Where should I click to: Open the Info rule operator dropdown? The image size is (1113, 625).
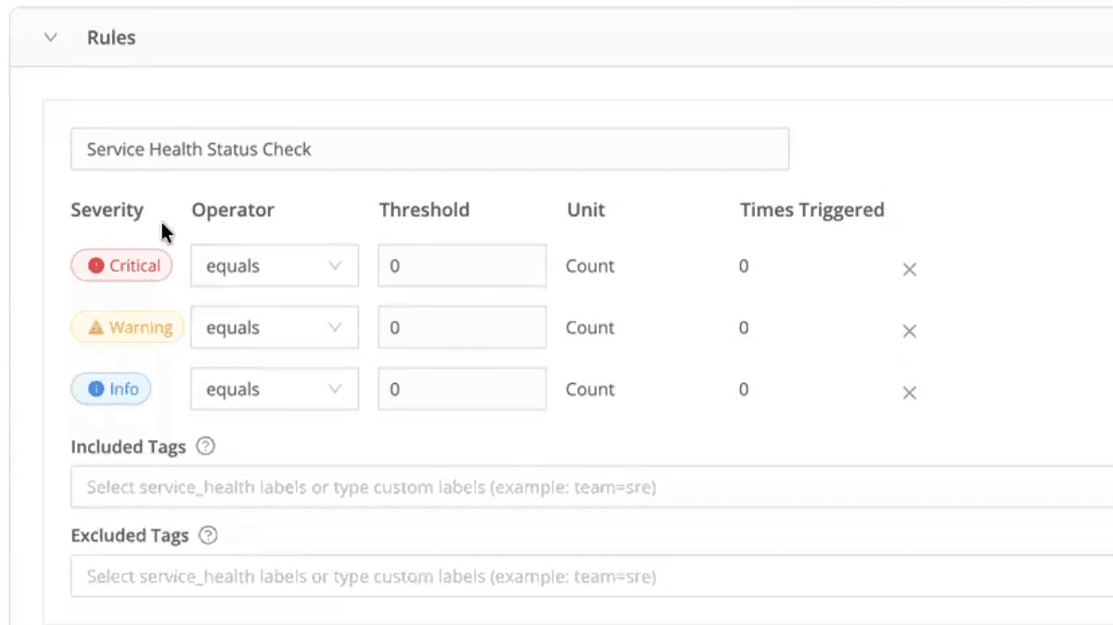click(x=275, y=389)
